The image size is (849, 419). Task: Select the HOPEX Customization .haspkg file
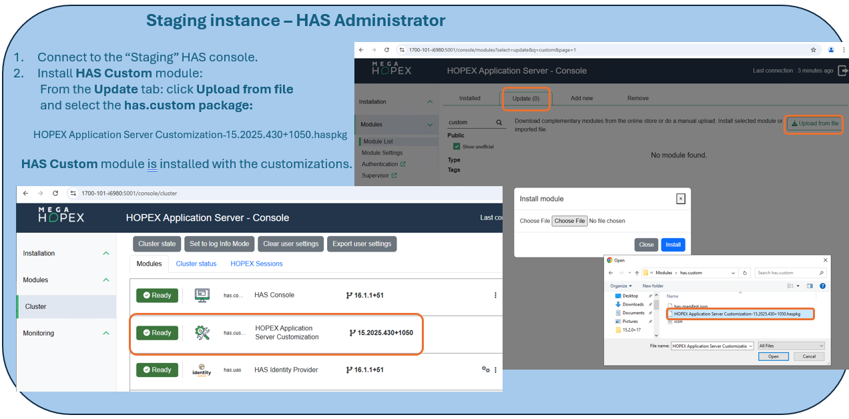coord(741,313)
